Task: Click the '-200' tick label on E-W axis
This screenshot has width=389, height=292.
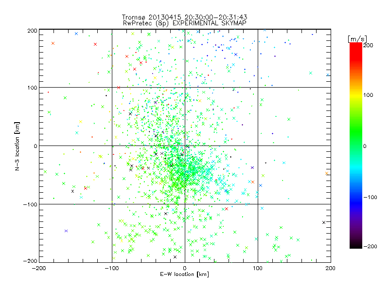Action: [39, 268]
